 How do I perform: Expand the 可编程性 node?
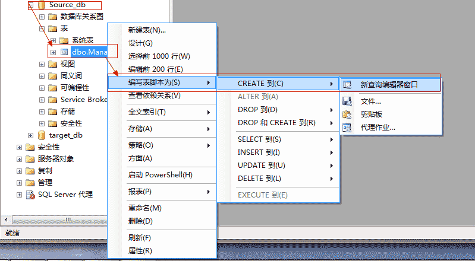42,88
